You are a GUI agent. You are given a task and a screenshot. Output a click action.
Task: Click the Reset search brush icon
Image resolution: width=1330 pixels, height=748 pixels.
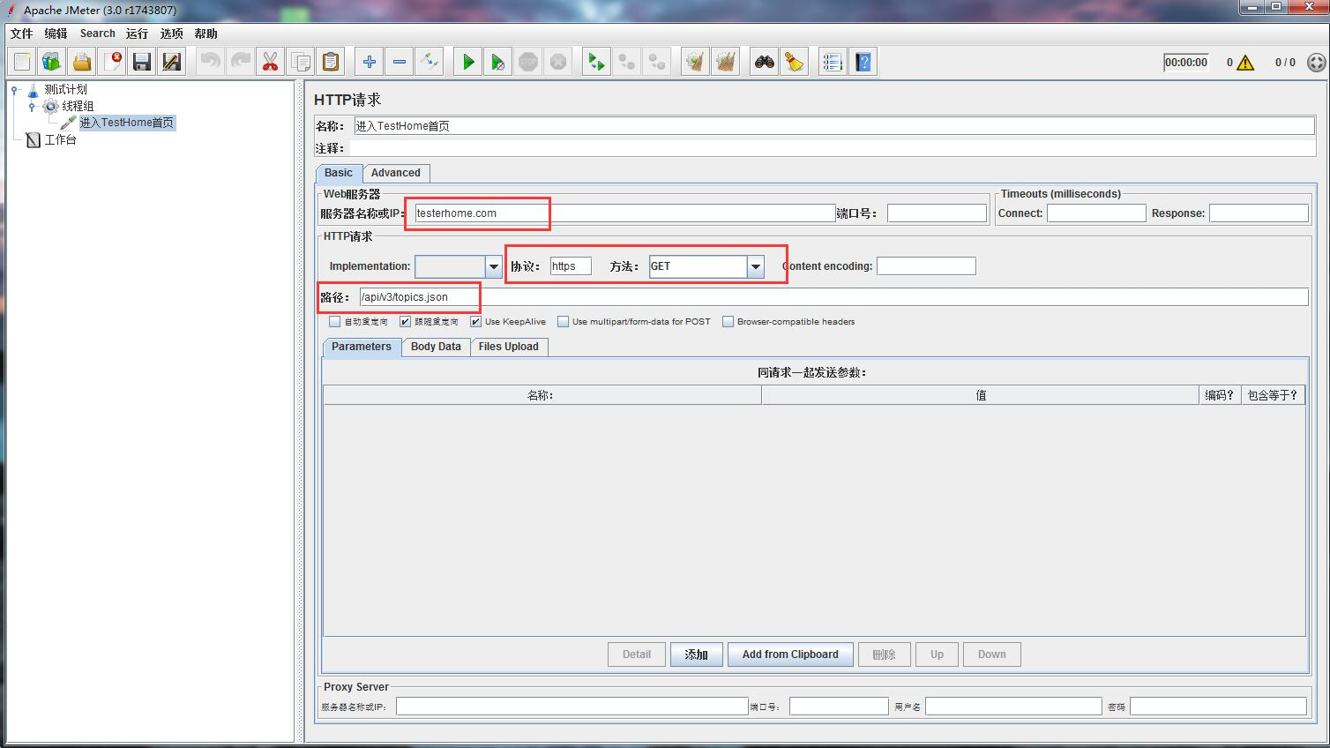(795, 62)
